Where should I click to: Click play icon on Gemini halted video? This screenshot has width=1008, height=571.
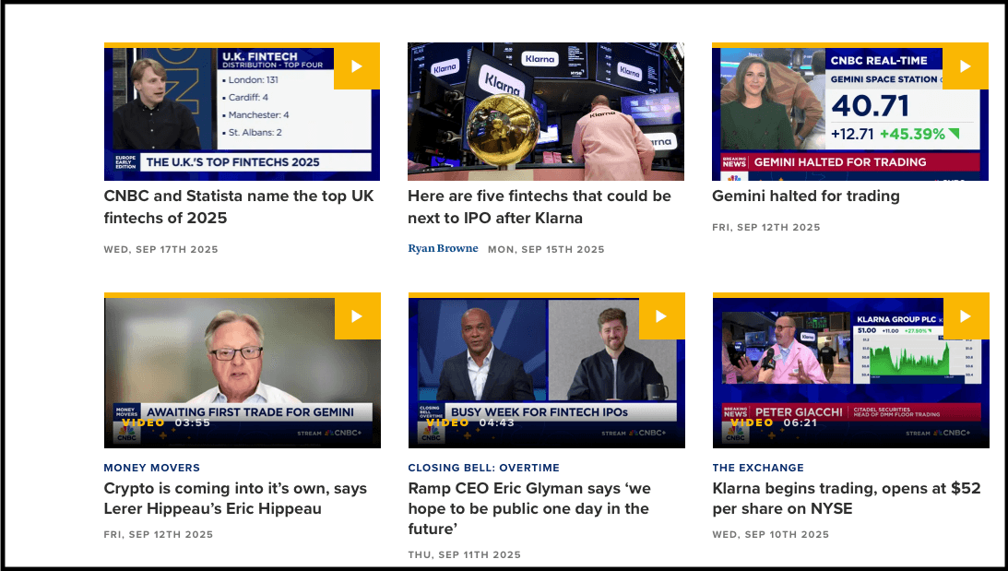(x=966, y=66)
